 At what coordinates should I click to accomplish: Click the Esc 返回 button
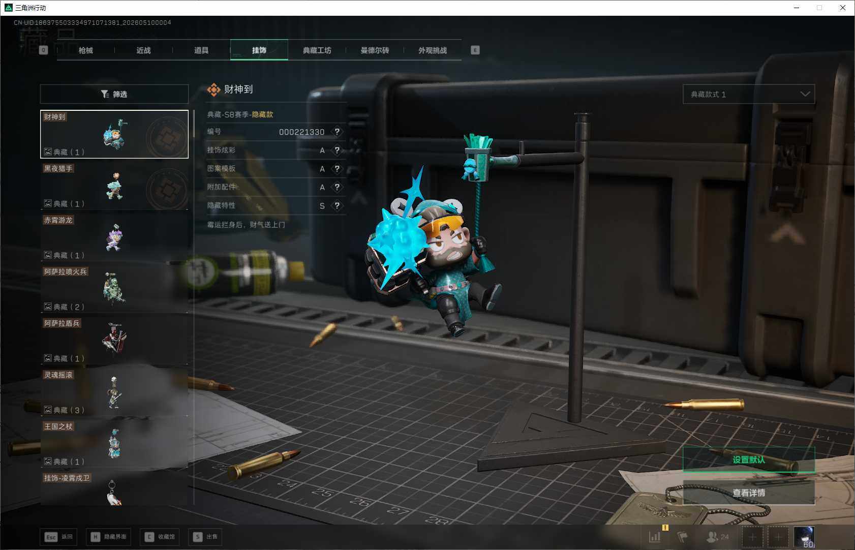58,537
